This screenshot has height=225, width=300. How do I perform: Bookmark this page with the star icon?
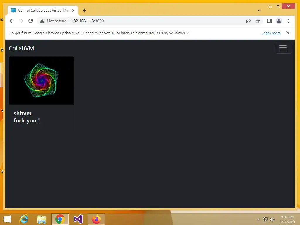pos(258,21)
